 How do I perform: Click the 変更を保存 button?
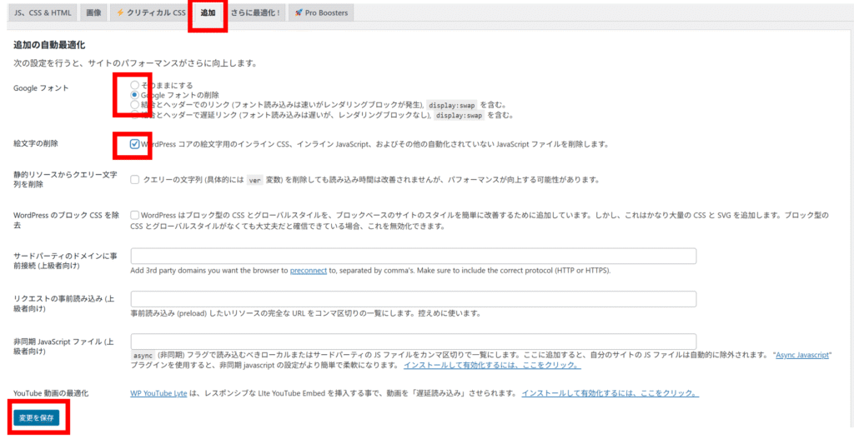point(37,418)
